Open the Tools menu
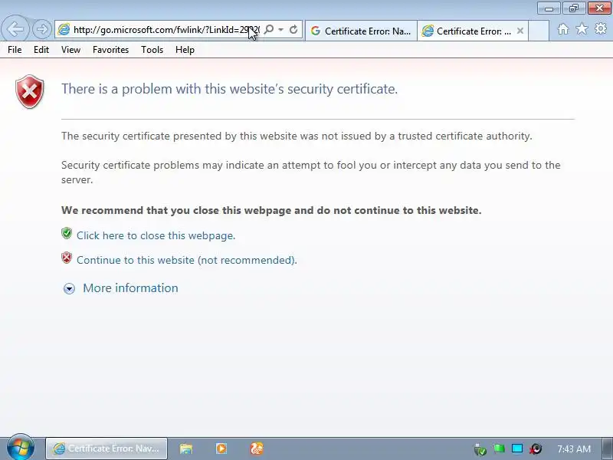The image size is (613, 460). (152, 50)
